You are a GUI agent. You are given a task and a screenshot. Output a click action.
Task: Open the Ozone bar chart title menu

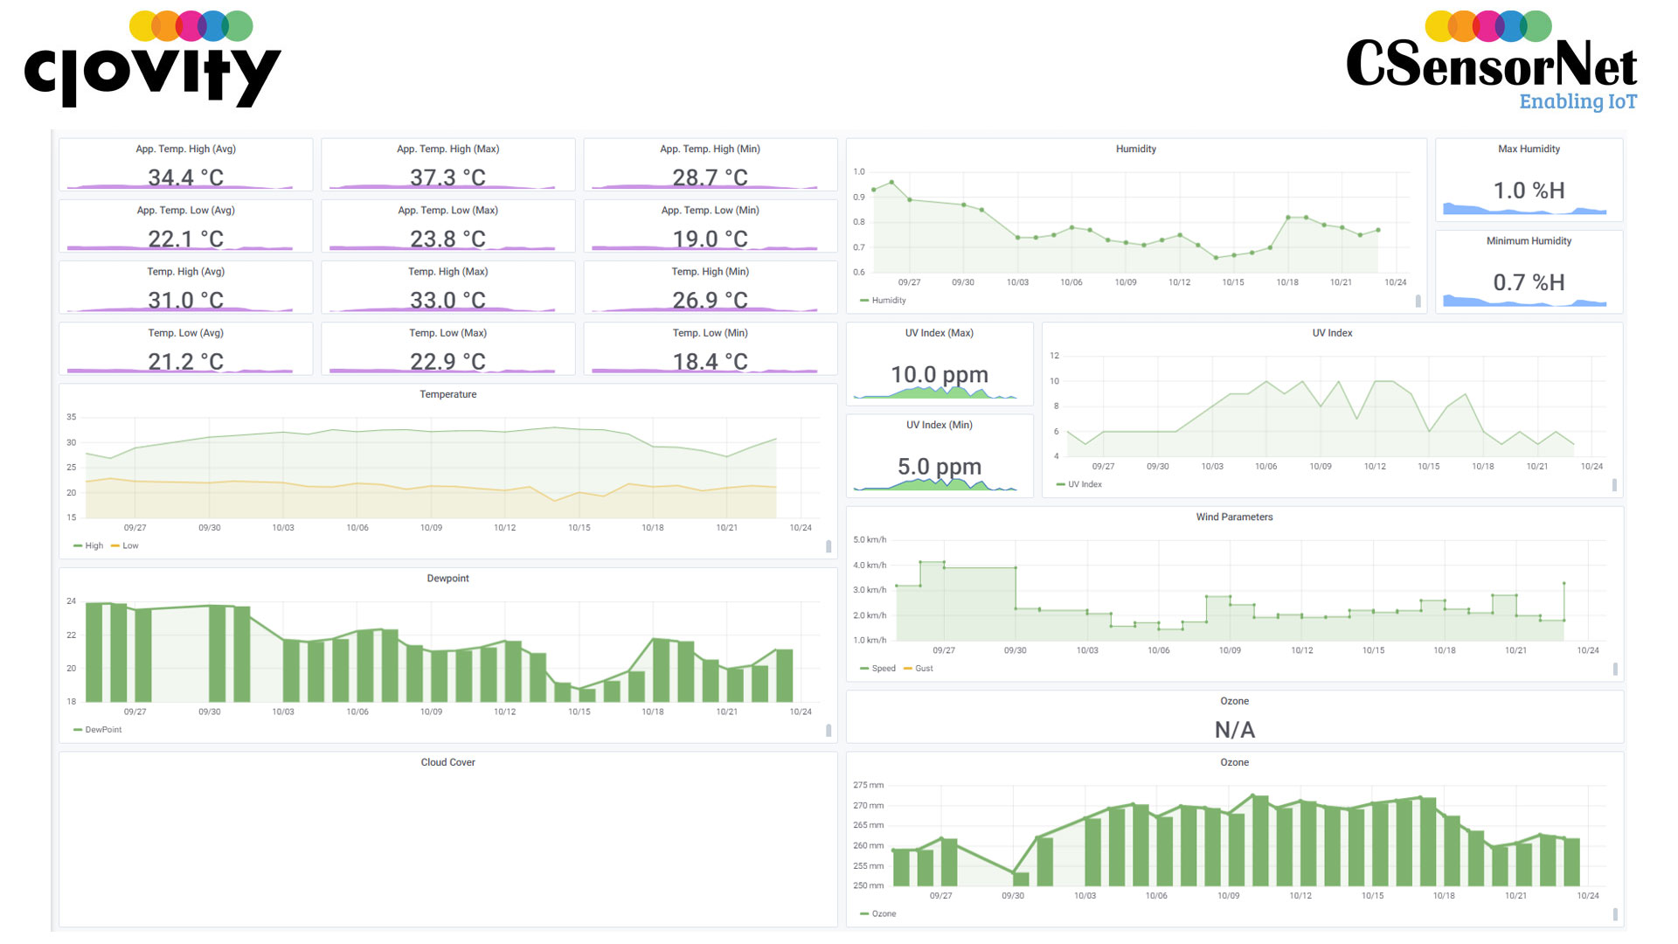(x=1234, y=762)
